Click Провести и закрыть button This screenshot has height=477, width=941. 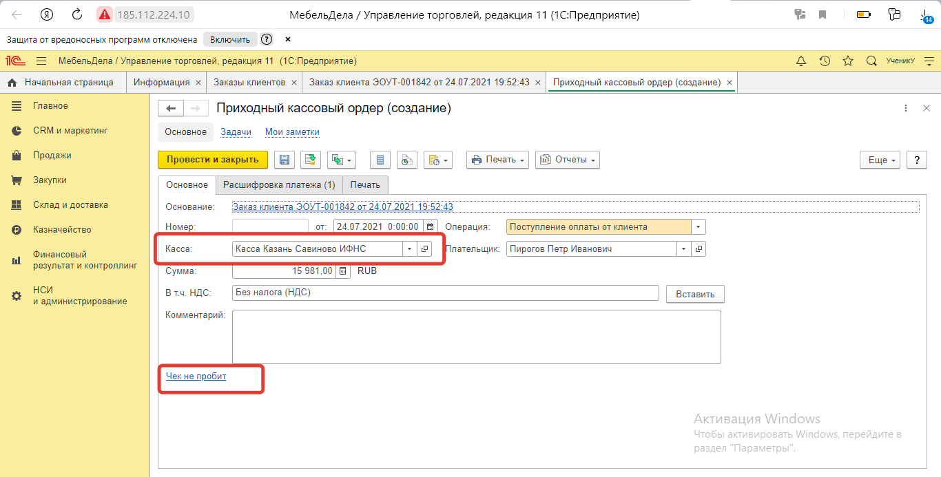pyautogui.click(x=213, y=160)
